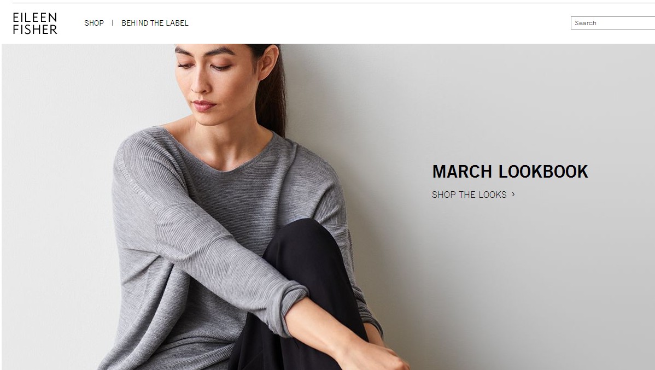Click the divider between SHOP and BEHIND THE LABEL
655x370 pixels.
[113, 23]
